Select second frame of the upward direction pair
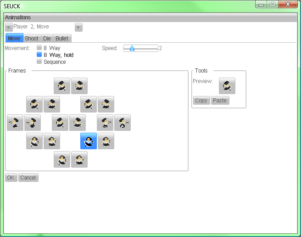Image resolution: width=301 pixels, height=237 pixels. (79, 86)
